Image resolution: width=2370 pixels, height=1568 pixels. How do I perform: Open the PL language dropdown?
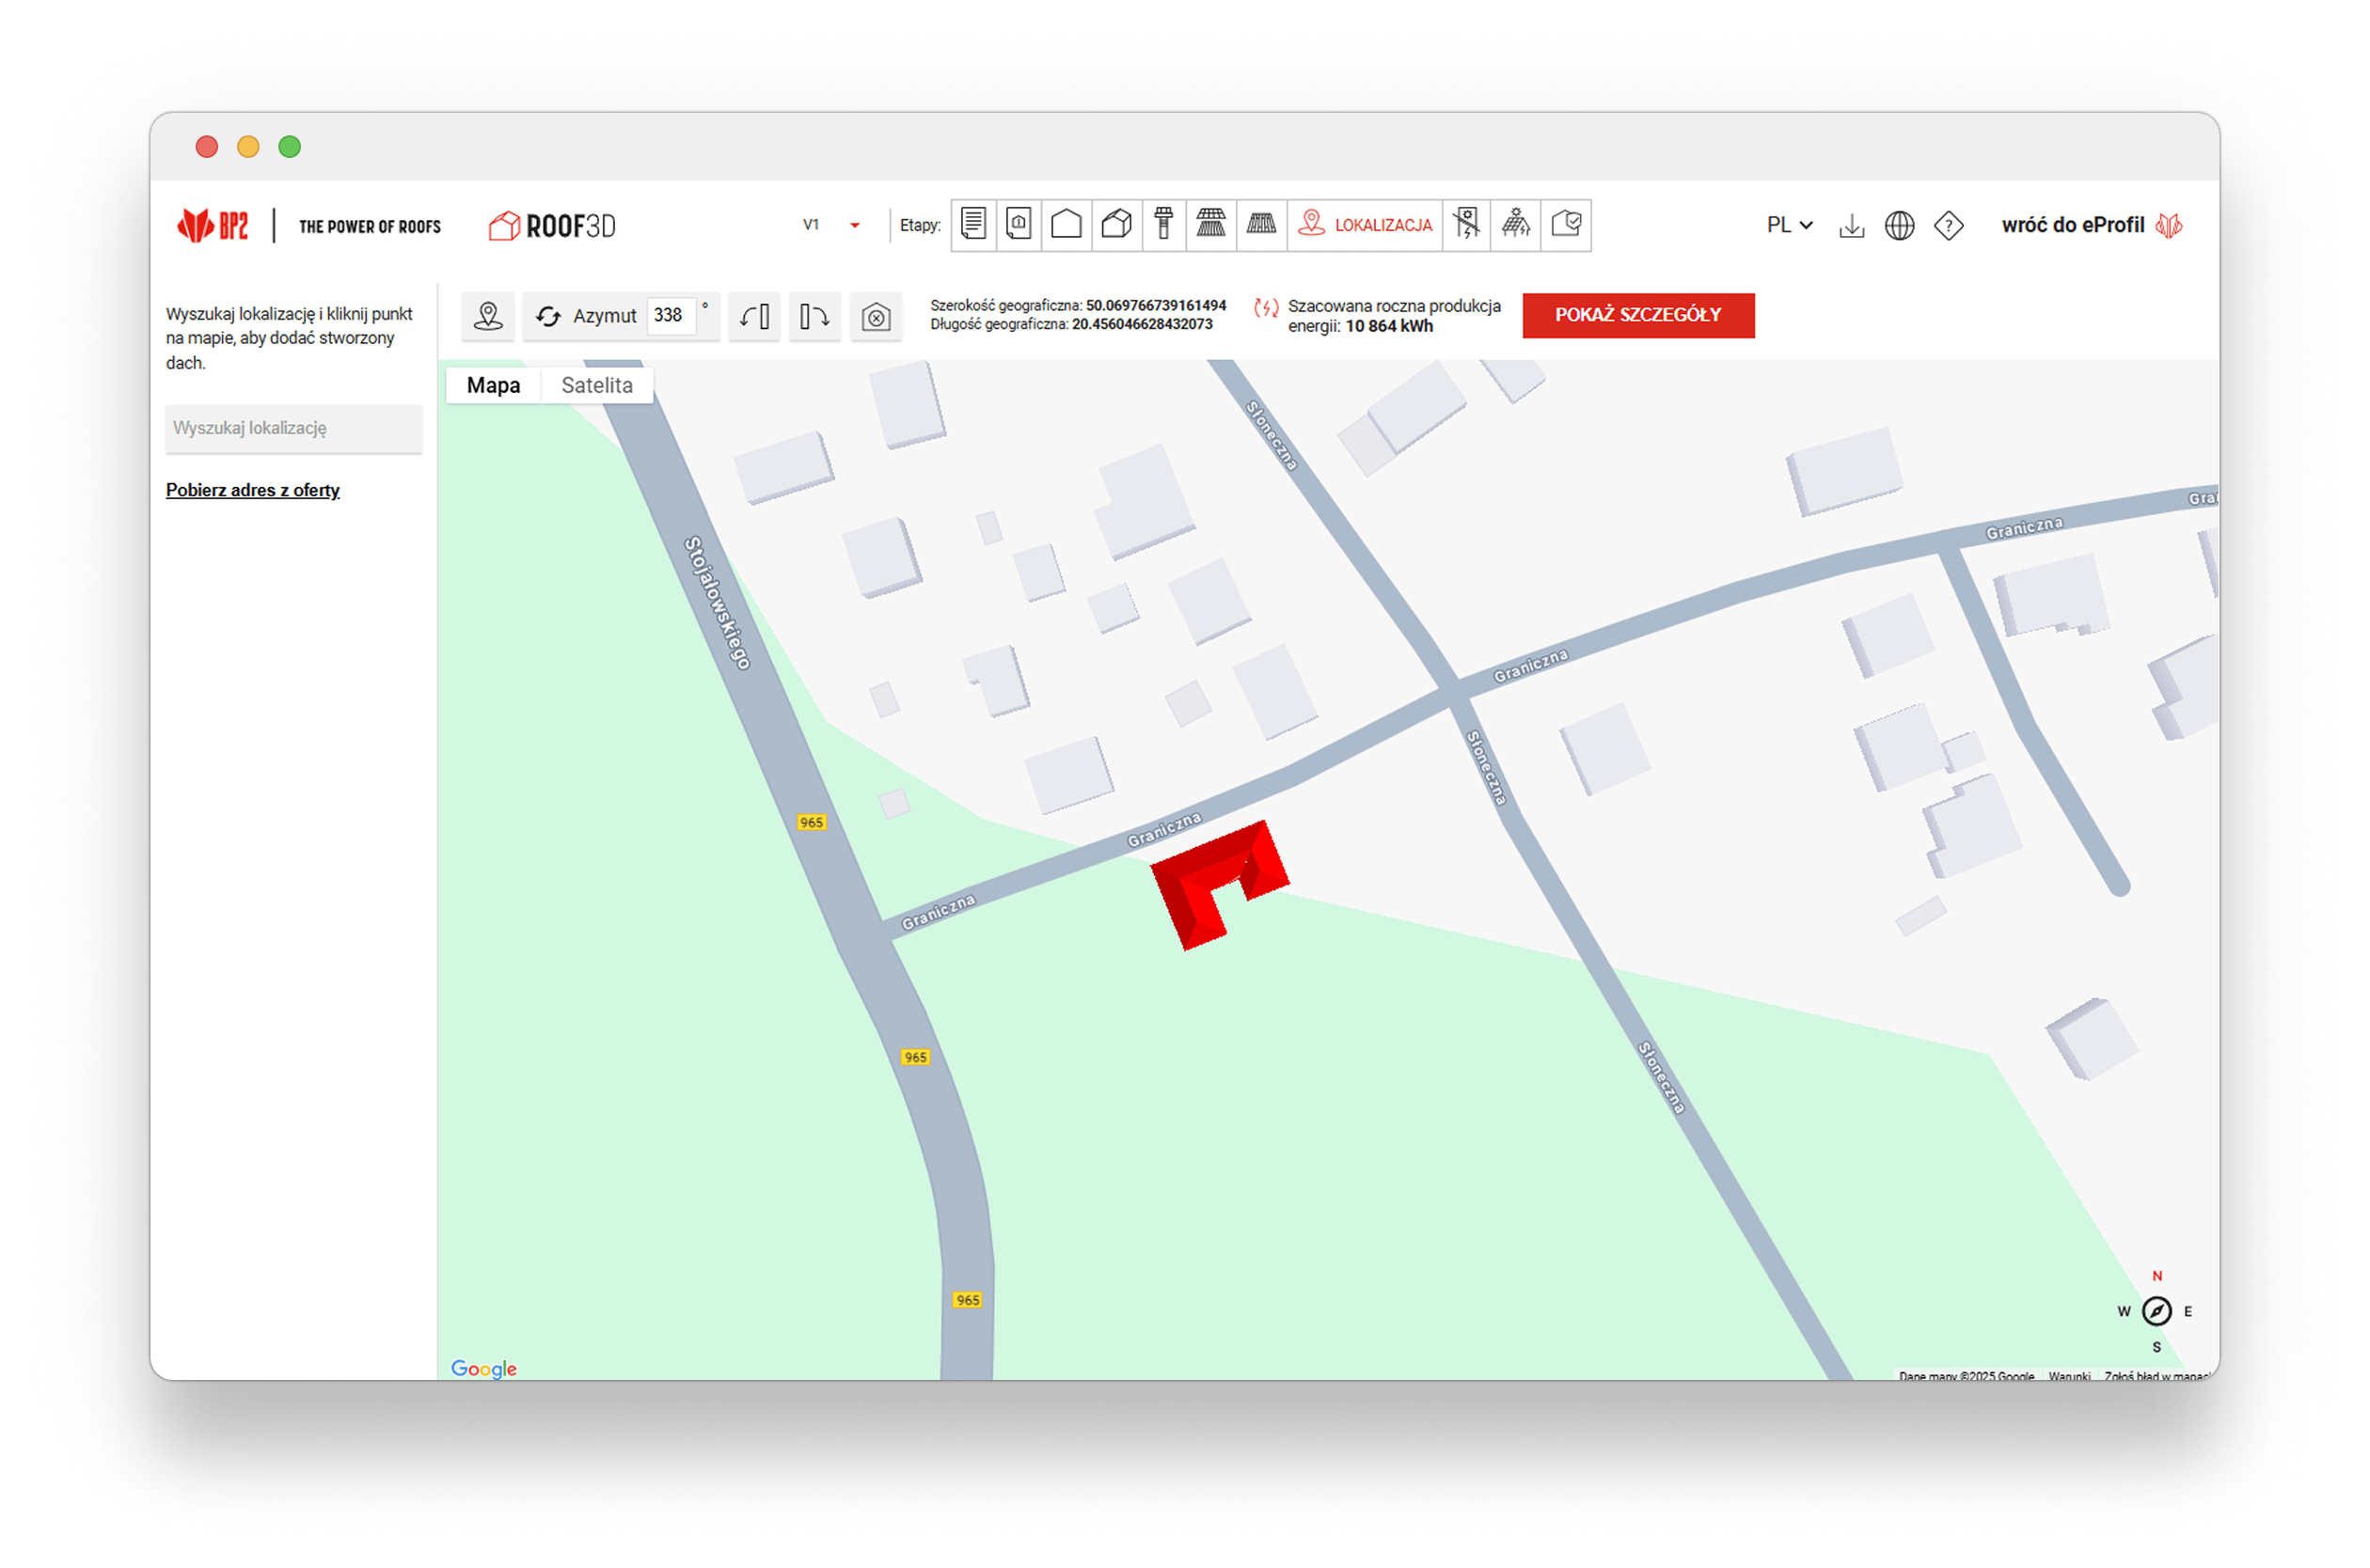tap(1789, 225)
